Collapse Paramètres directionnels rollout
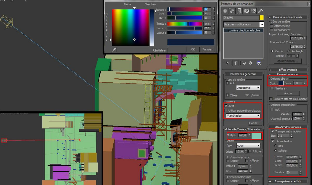Image resolution: width=312 pixels, height=185 pixels. (x=287, y=17)
